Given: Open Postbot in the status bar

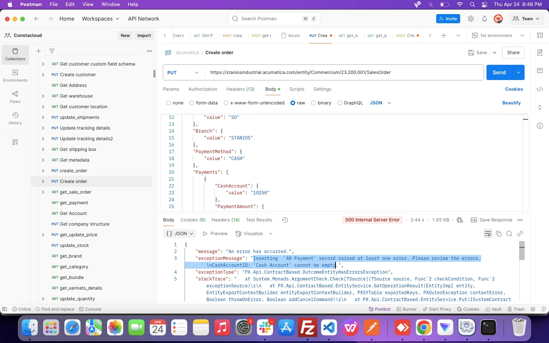Looking at the screenshot, I should (x=380, y=309).
